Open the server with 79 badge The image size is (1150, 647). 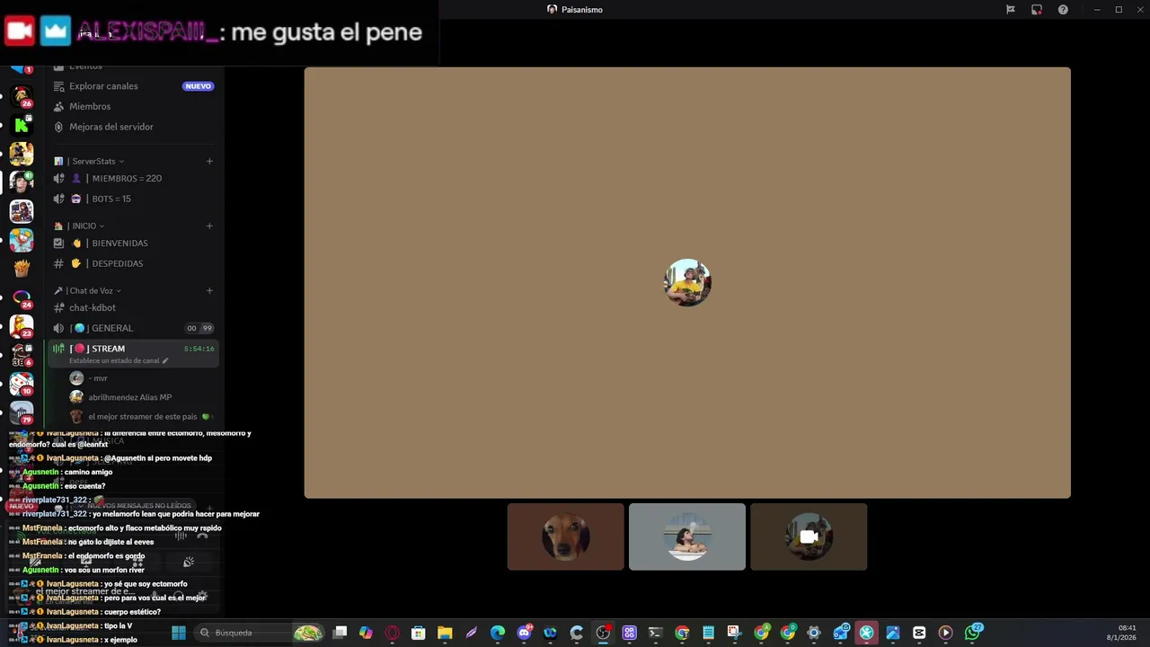(22, 412)
